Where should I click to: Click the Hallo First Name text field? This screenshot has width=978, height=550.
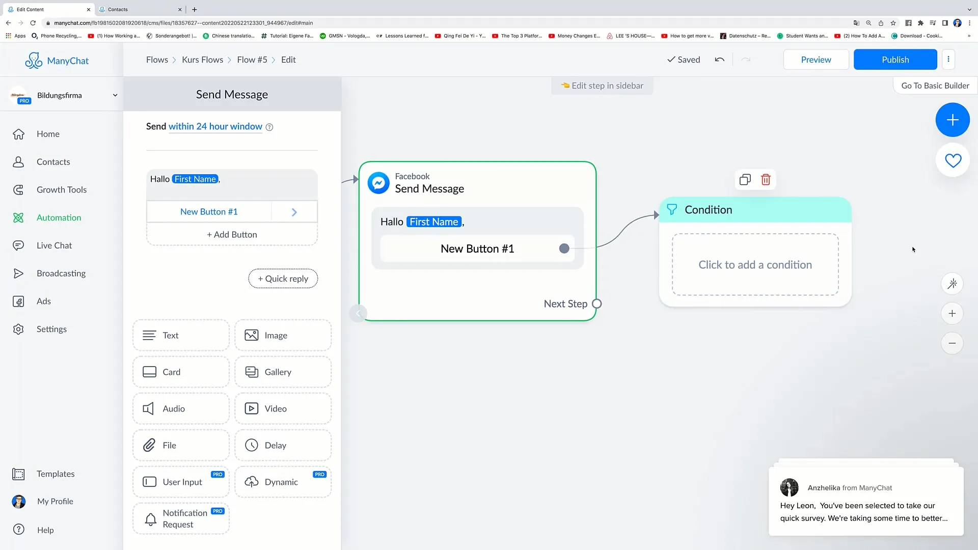point(232,185)
